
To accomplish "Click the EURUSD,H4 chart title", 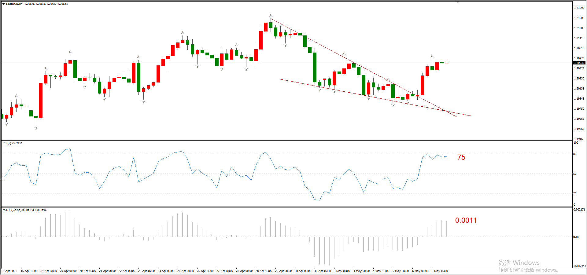I will click(14, 4).
